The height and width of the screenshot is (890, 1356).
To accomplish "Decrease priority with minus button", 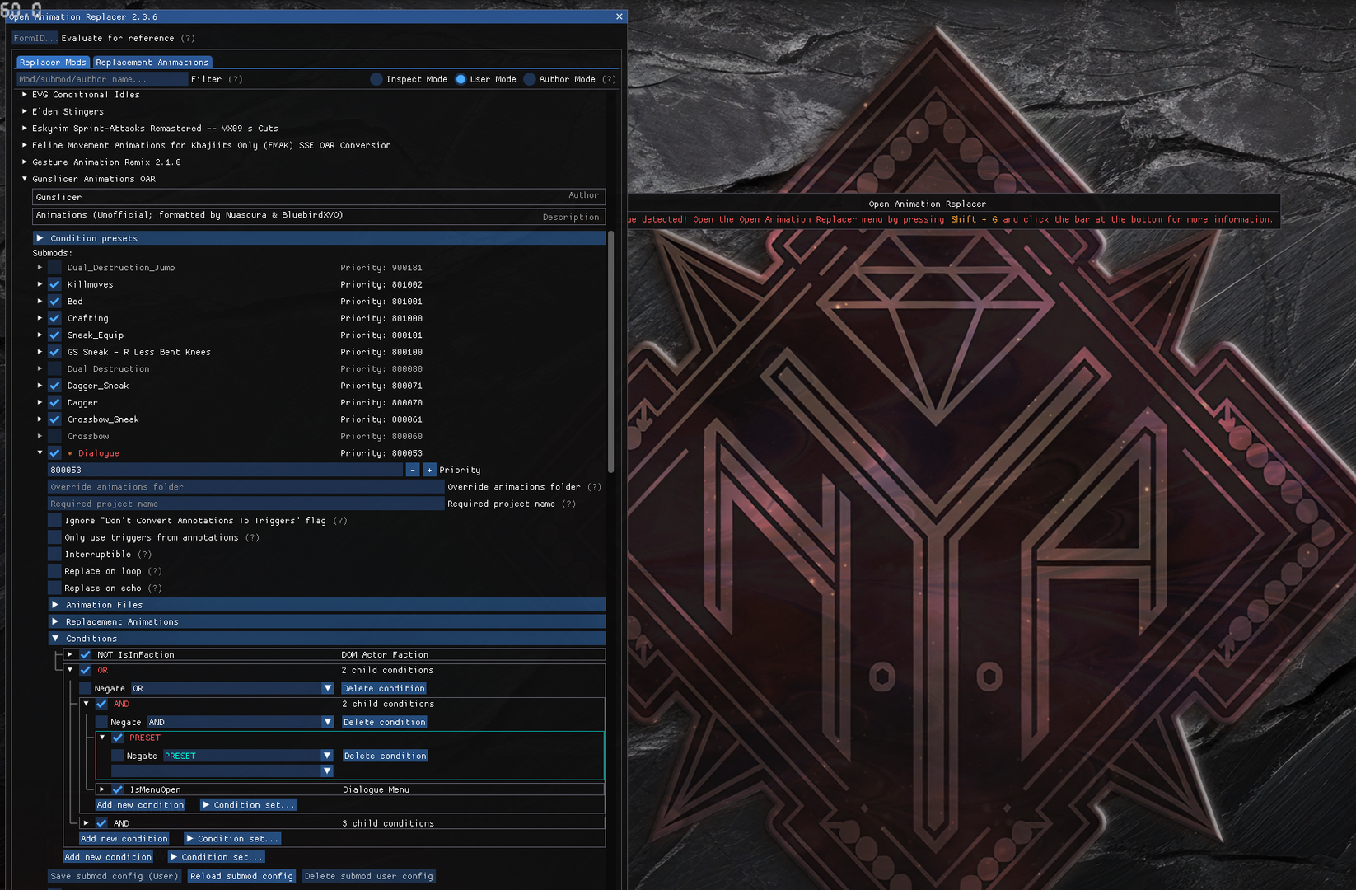I will [413, 470].
